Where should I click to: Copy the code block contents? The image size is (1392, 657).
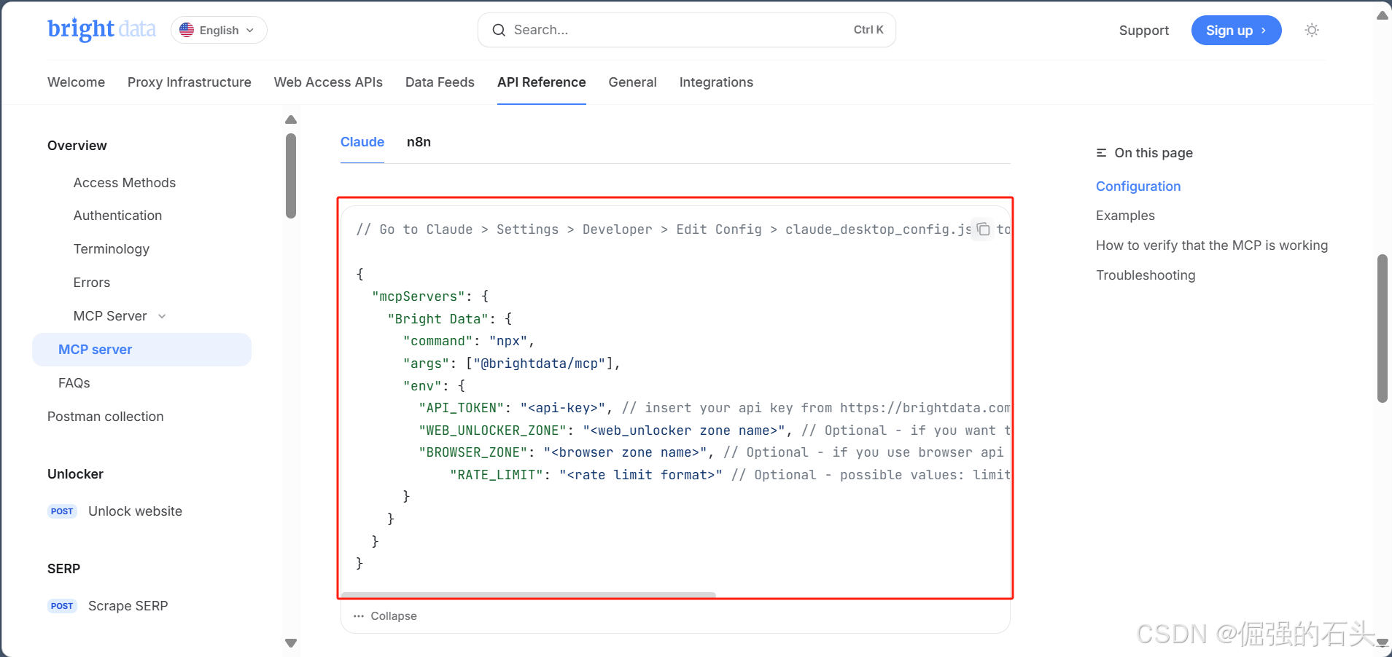(983, 229)
